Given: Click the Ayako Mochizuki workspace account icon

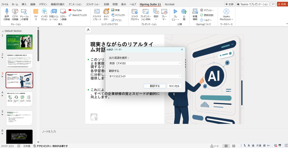Looking at the screenshot, I should click(226, 14).
